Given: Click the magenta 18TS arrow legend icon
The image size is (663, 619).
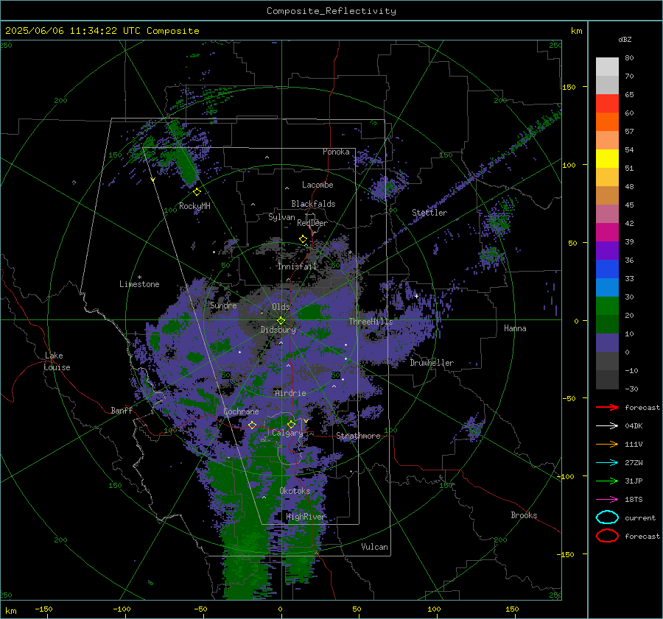Looking at the screenshot, I should pyautogui.click(x=607, y=500).
